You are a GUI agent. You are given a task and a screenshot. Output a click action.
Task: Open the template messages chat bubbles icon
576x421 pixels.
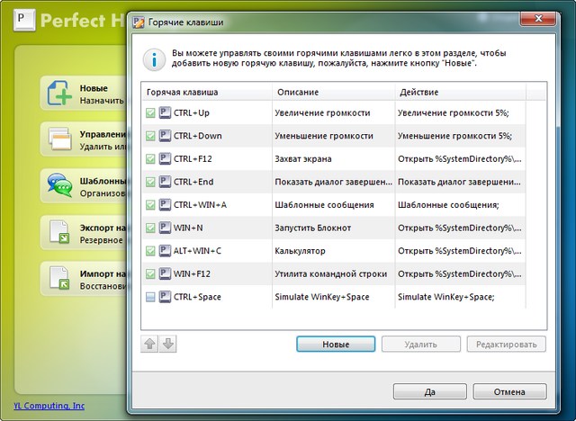(x=60, y=185)
